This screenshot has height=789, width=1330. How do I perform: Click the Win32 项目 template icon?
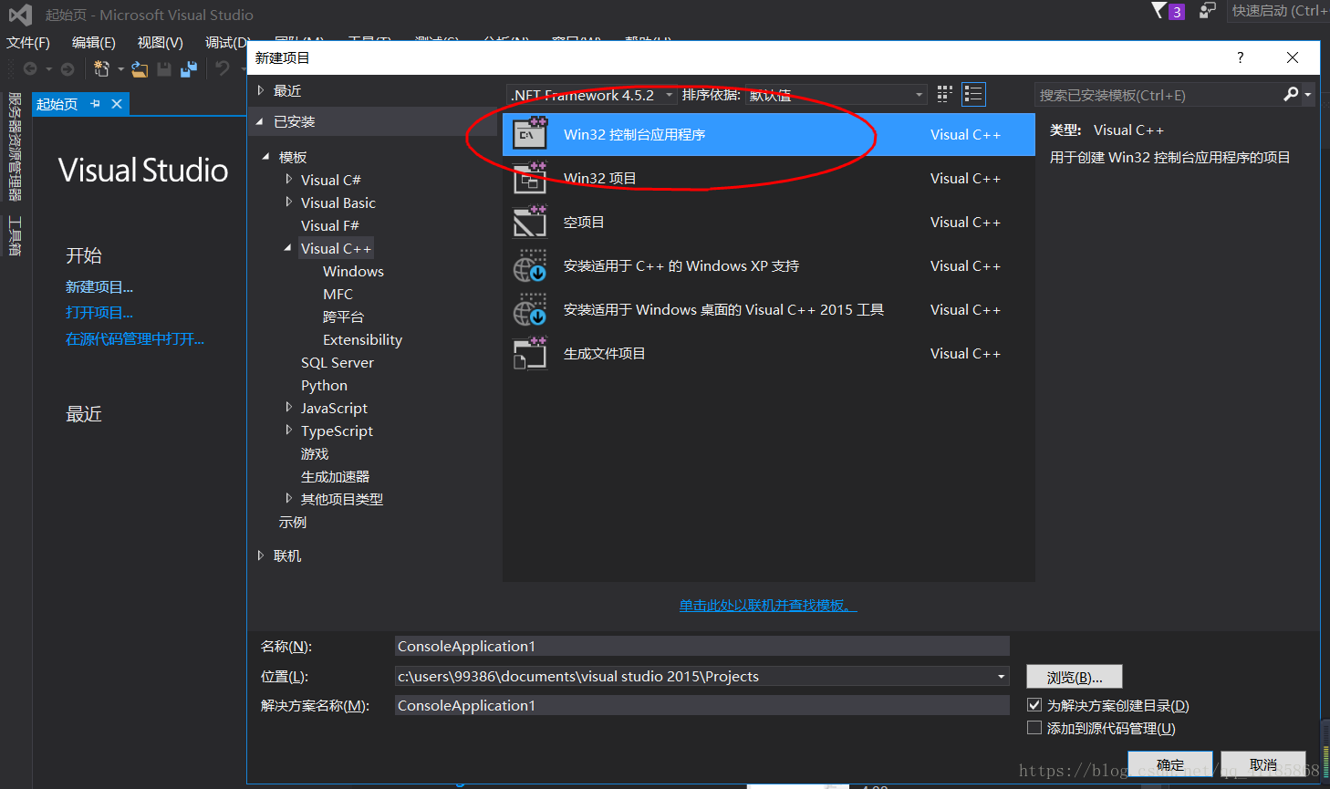(x=530, y=178)
